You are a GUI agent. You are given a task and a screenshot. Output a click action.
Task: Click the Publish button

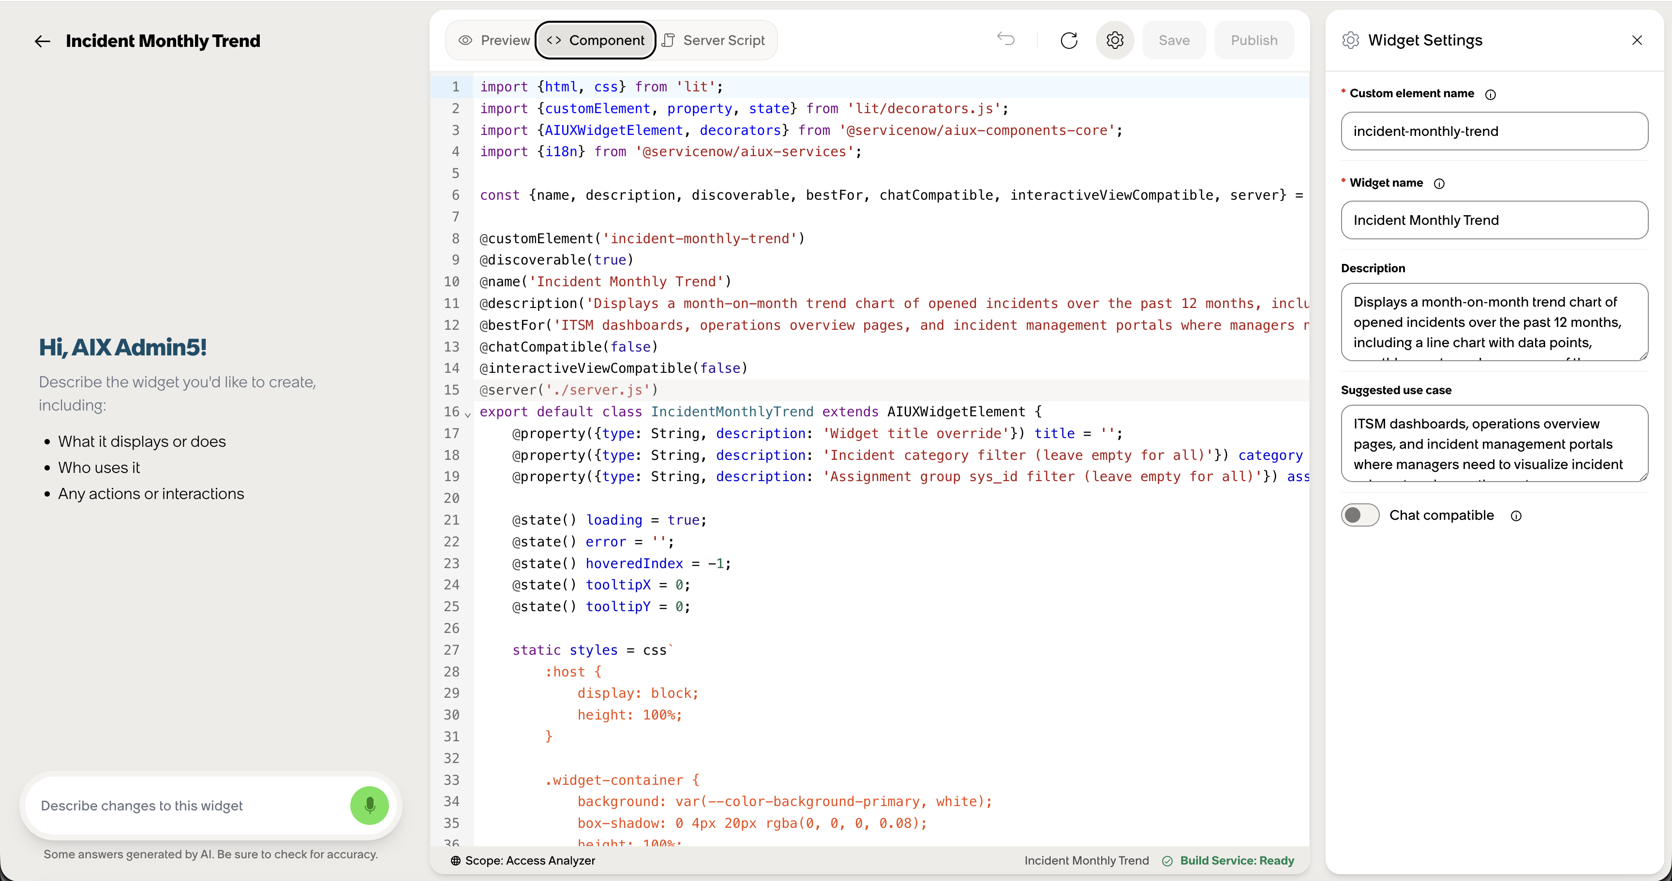[x=1254, y=40]
